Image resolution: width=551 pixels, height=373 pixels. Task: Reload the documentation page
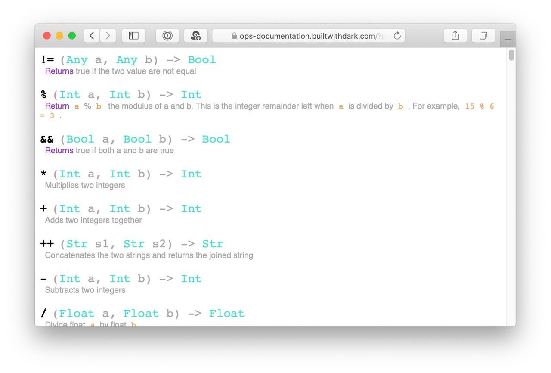click(397, 36)
